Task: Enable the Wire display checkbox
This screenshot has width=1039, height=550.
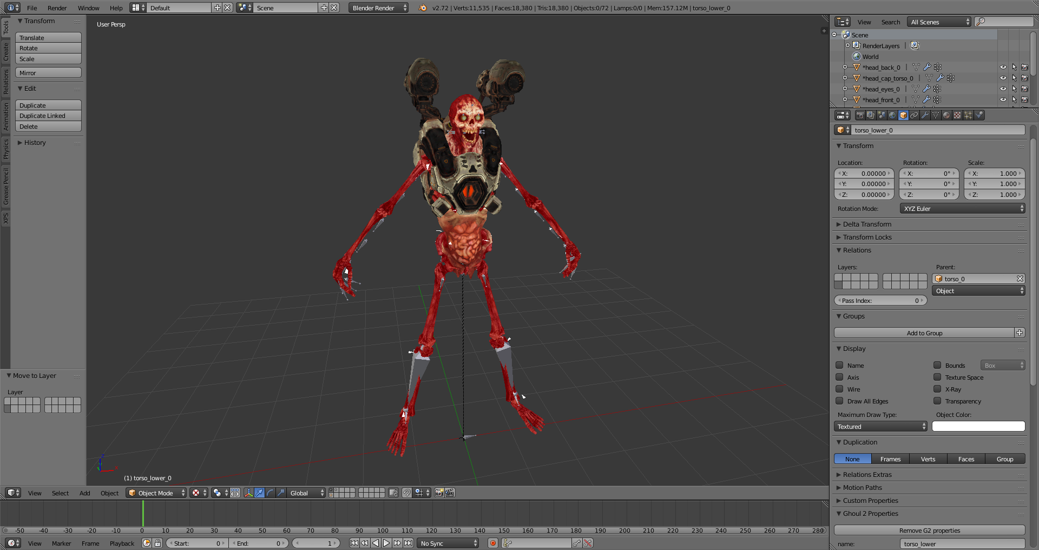Action: (x=839, y=389)
